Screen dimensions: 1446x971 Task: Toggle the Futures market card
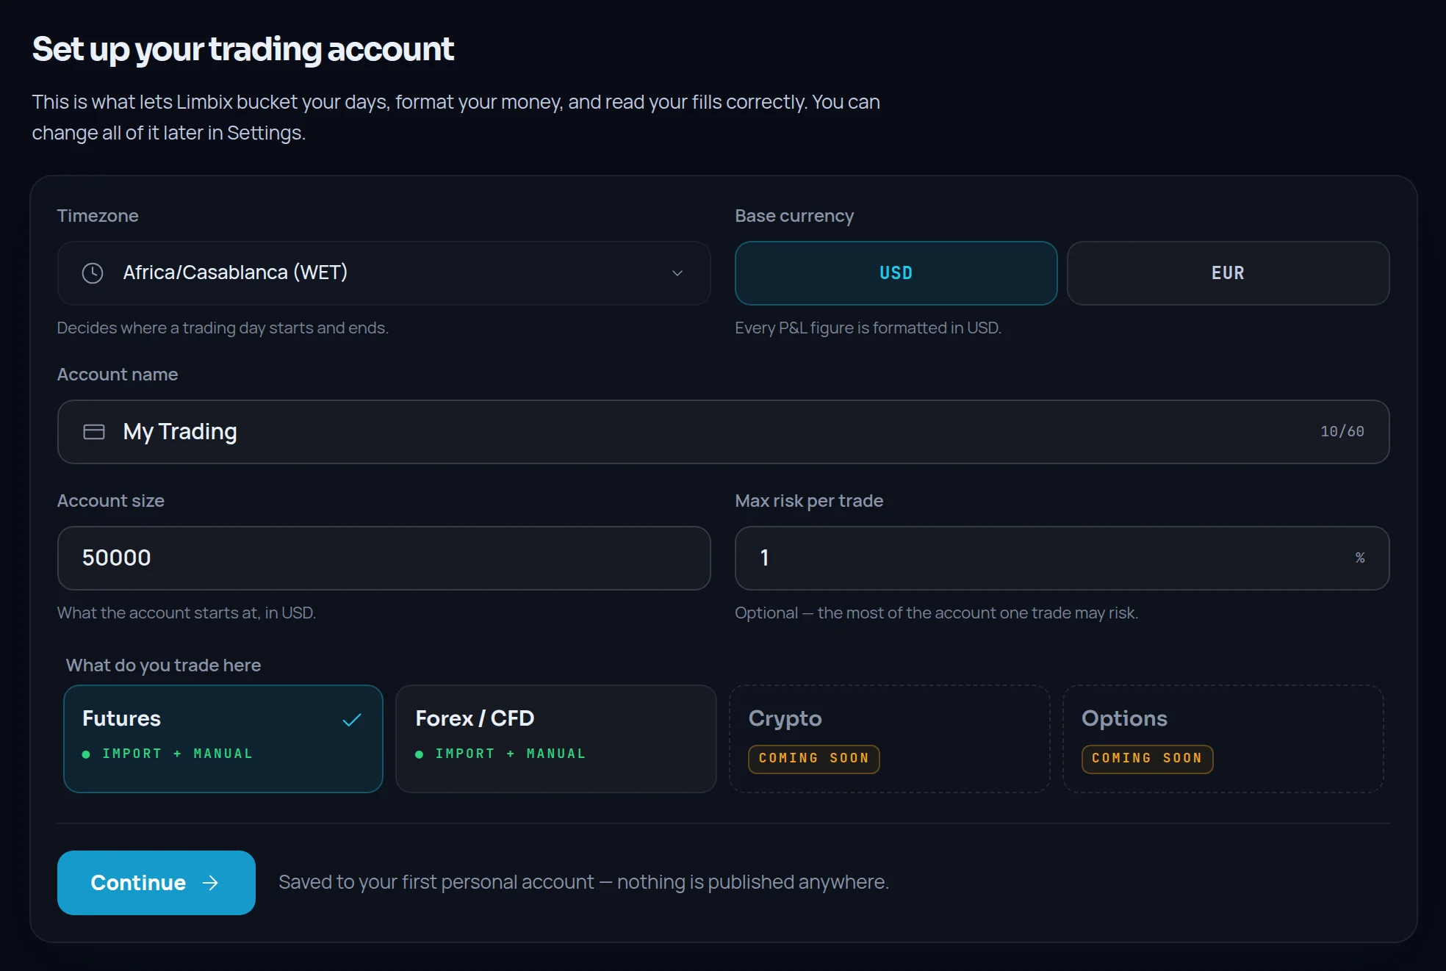click(223, 739)
